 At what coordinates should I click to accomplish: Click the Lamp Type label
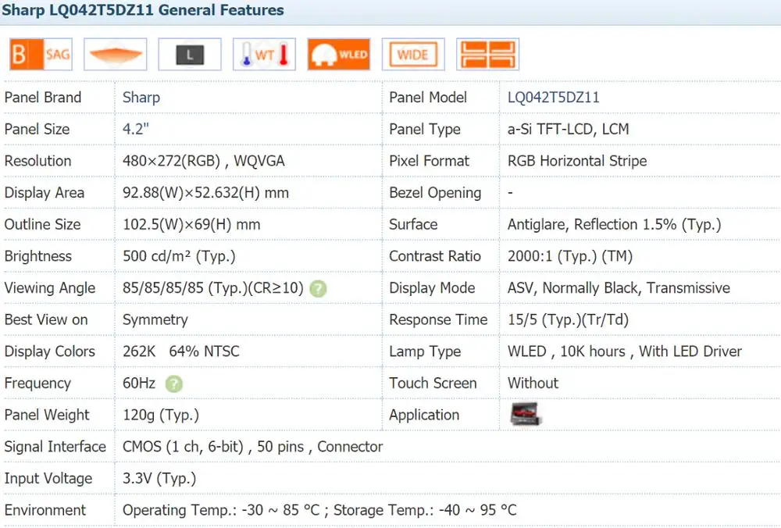[425, 351]
